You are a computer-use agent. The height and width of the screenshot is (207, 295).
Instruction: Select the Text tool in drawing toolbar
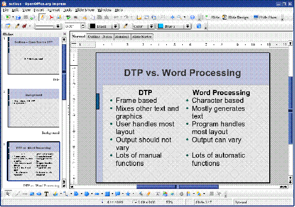point(46,194)
